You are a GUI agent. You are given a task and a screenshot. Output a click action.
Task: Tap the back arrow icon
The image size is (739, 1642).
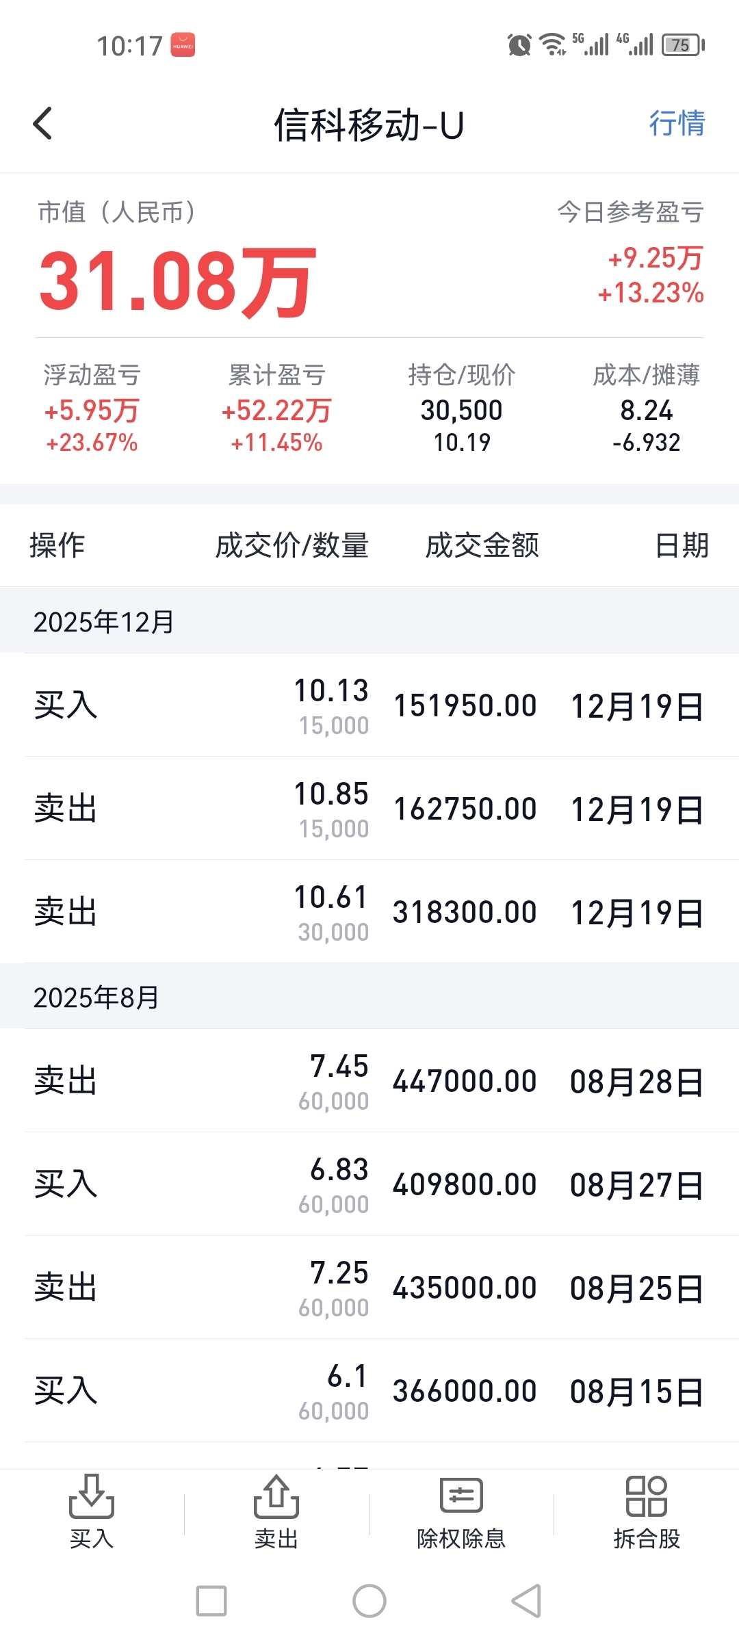(42, 124)
